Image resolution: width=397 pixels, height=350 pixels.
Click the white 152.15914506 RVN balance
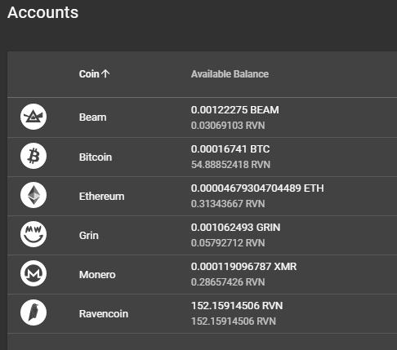click(x=237, y=306)
